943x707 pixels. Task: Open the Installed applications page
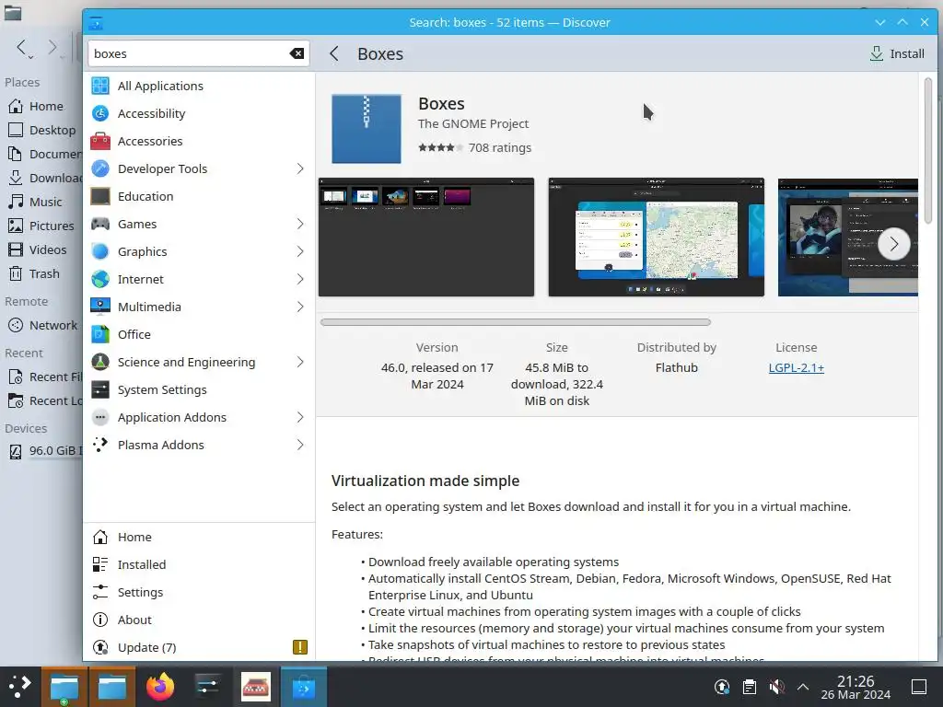[199, 564]
